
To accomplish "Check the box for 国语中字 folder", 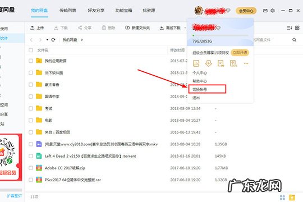I will coord(31,97).
